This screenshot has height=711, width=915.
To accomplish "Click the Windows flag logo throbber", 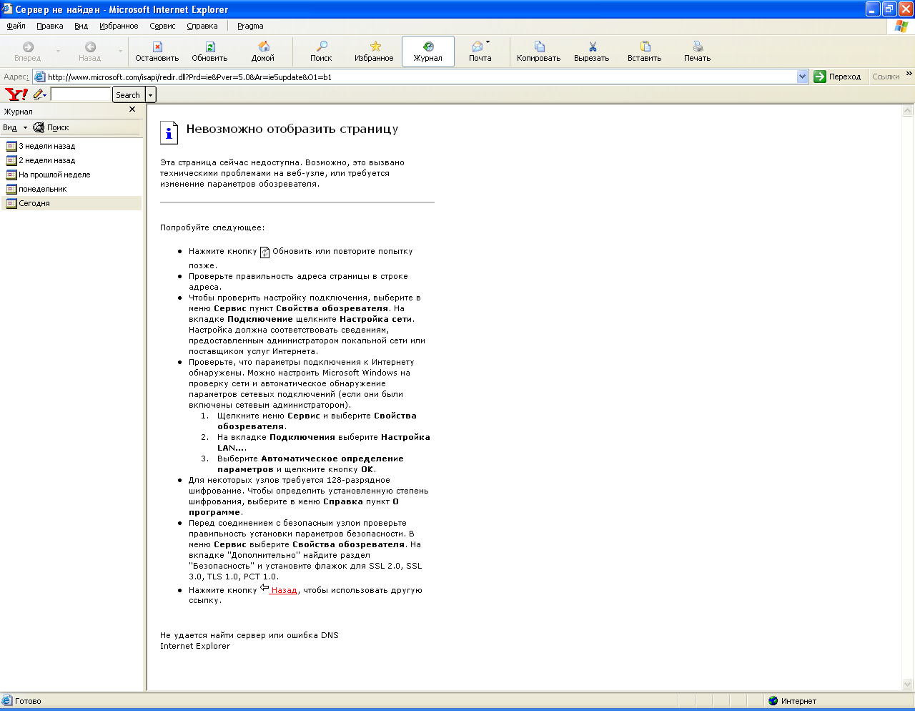I will click(x=901, y=26).
